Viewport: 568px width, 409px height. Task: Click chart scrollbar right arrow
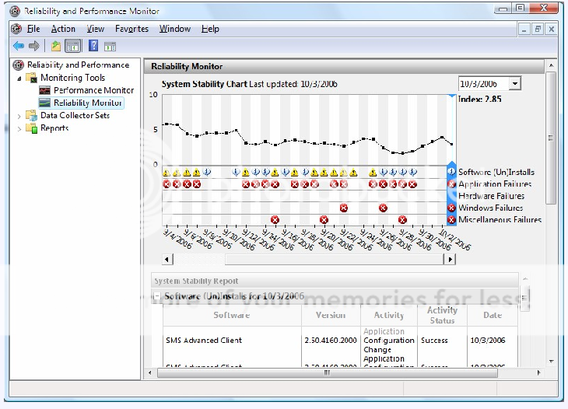point(449,259)
